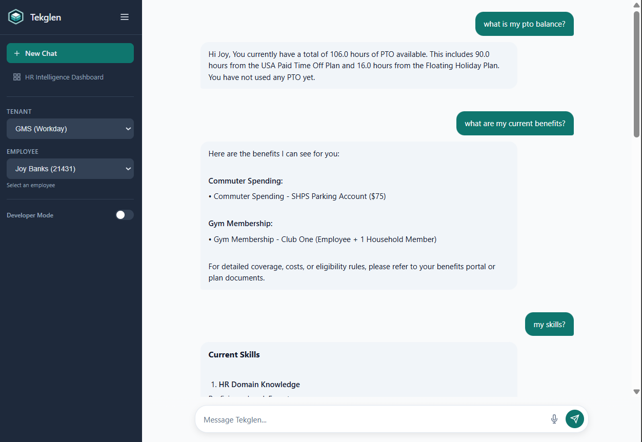Viewport: 642px width, 442px height.
Task: Open the HR Intelligence Dashboard
Action: click(64, 77)
